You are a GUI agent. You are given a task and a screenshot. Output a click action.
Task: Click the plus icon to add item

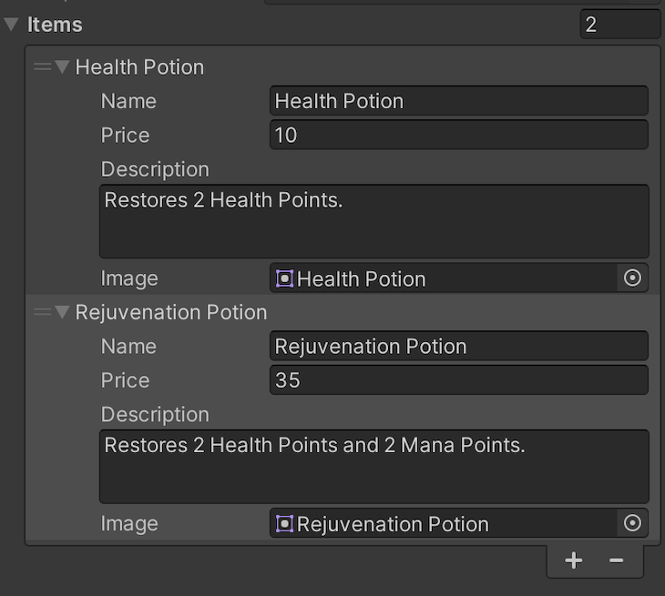point(573,561)
